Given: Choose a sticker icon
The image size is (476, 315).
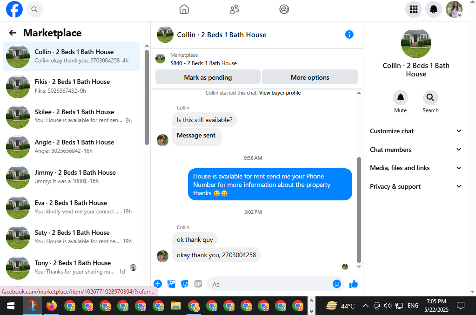Looking at the screenshot, I should coord(185,284).
